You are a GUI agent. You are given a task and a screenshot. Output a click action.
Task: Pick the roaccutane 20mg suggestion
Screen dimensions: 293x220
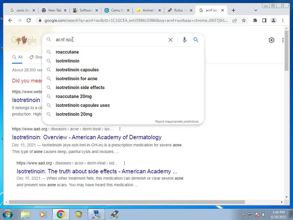[123, 96]
